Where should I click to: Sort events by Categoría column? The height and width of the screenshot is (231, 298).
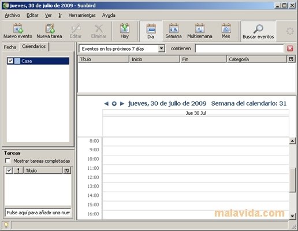(257, 59)
